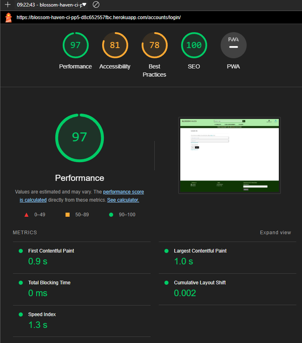Screen dimensions: 302x343
Task: Click the large Performance section heading
Action: click(79, 178)
